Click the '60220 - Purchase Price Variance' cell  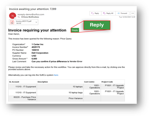(x=22, y=98)
